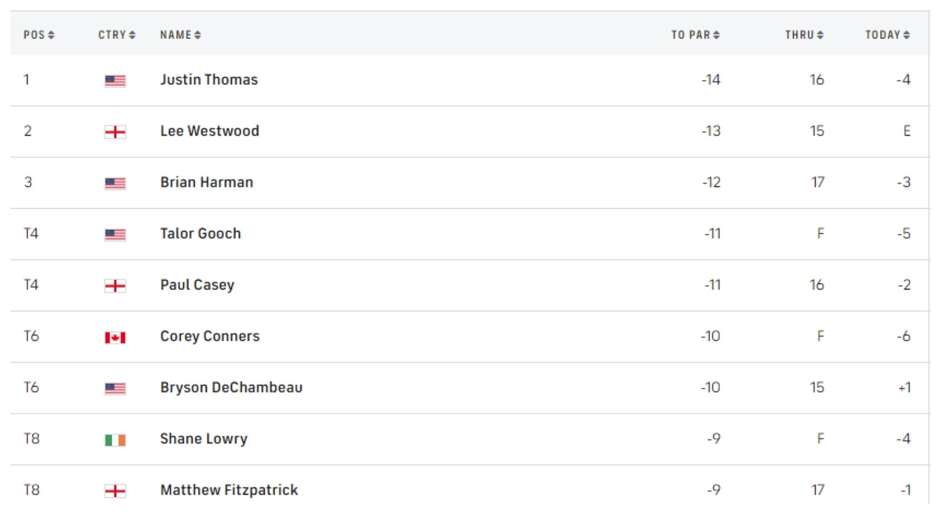Viewport: 941px width, 514px height.
Task: Open Corey Conners player name
Action: [x=210, y=336]
